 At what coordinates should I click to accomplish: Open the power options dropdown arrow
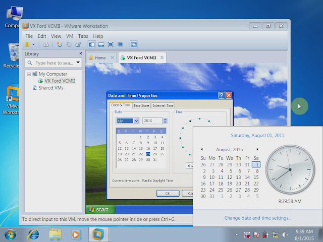pos(34,44)
